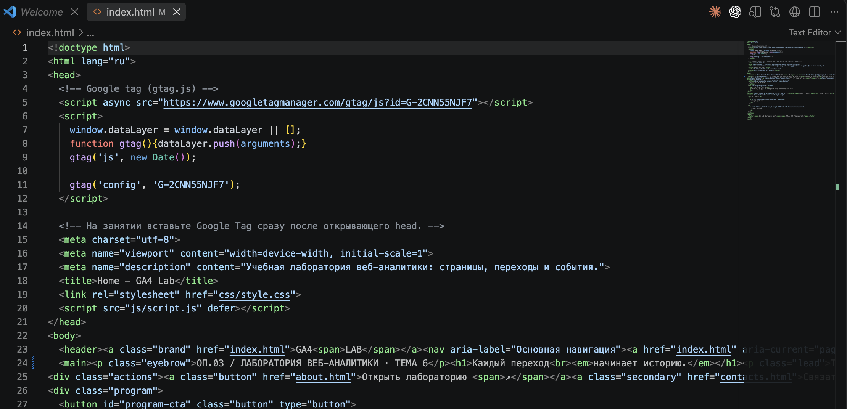Screen dimensions: 847x409
Task: Split the editor right
Action: (x=815, y=12)
